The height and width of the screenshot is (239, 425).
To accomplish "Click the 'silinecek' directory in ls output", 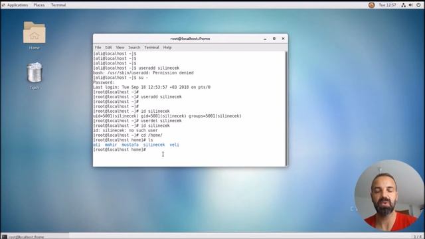I will pos(154,145).
